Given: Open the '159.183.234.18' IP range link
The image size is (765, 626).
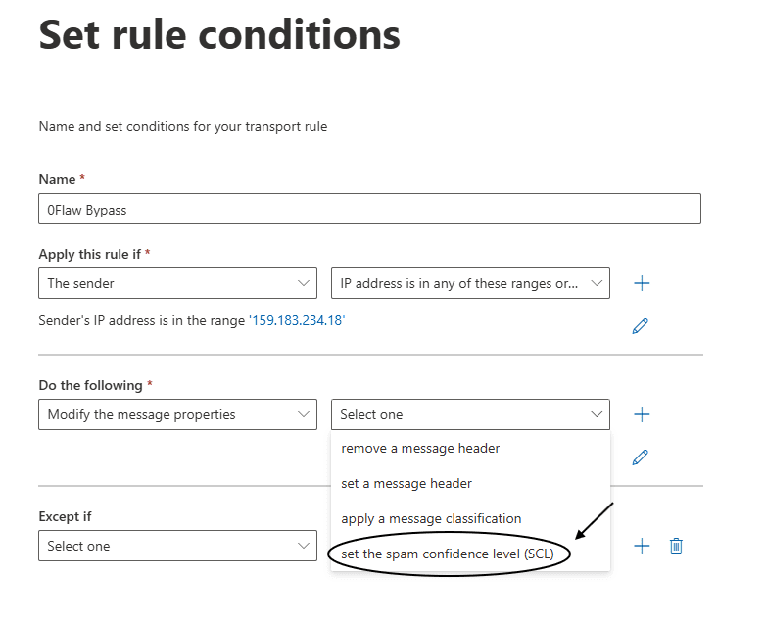Looking at the screenshot, I should [x=296, y=320].
